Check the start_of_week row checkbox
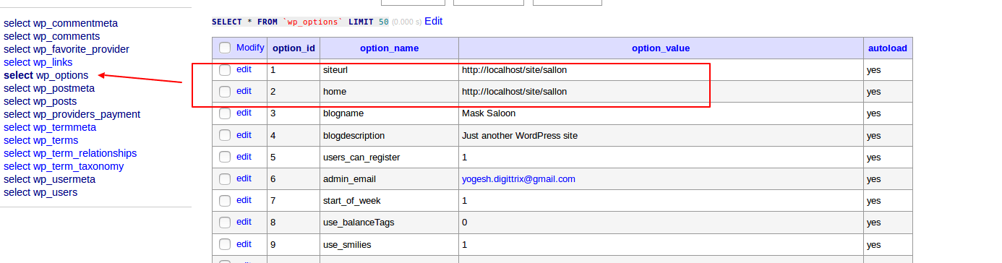 (x=225, y=200)
